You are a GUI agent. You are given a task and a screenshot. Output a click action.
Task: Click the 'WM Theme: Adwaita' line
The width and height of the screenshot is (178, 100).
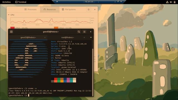coord(60,60)
